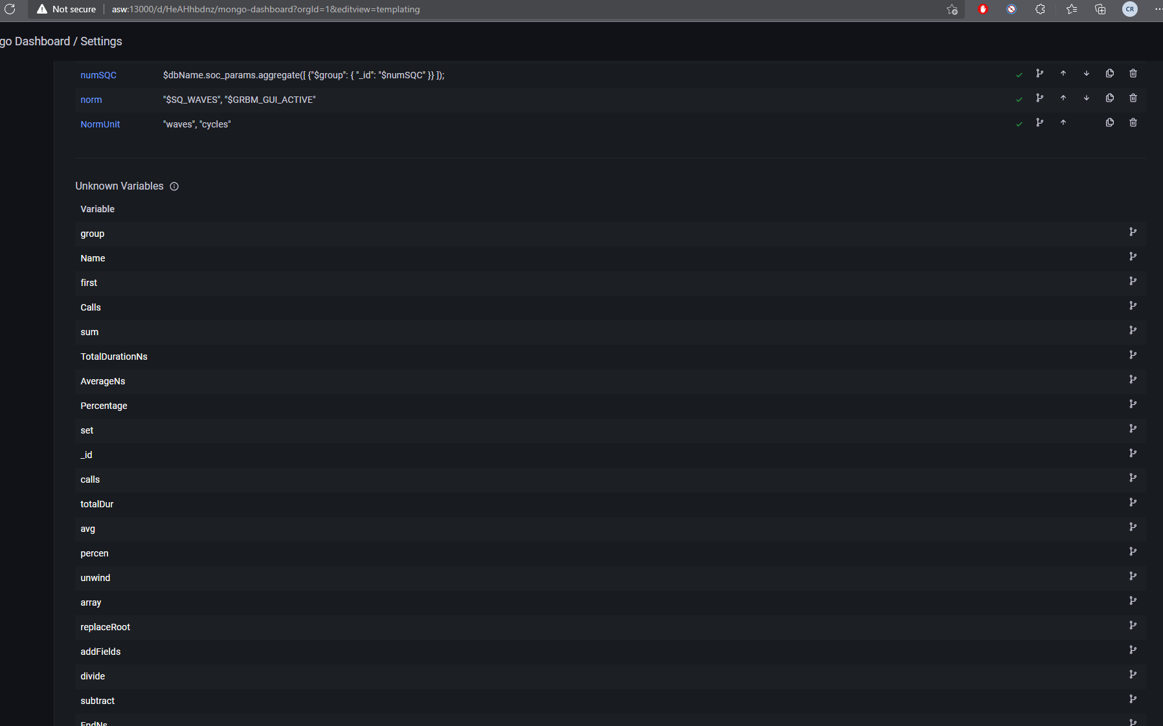Toggle the green check on norm
This screenshot has height=726, width=1163.
pos(1019,99)
